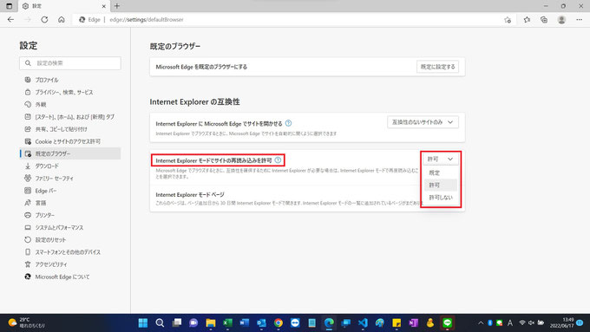Click 既定に設定する button

pos(437,67)
